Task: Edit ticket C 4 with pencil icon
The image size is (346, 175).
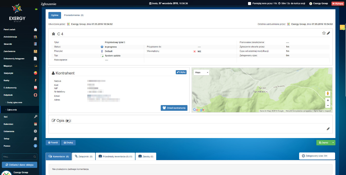Action: pos(329,33)
